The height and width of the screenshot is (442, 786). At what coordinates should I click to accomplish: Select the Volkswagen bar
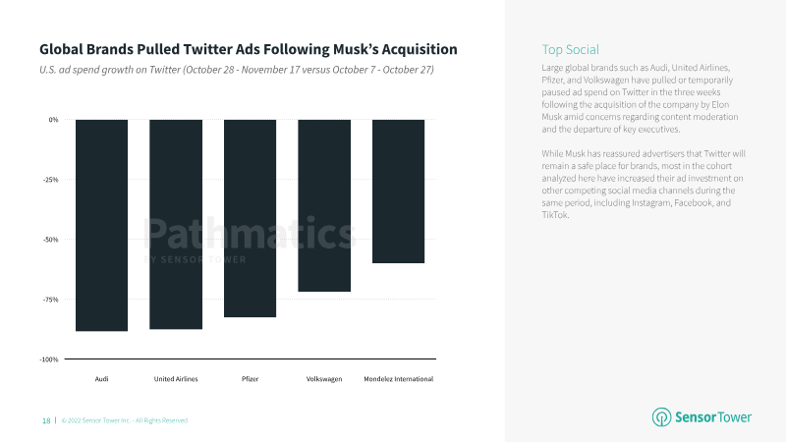tap(324, 205)
